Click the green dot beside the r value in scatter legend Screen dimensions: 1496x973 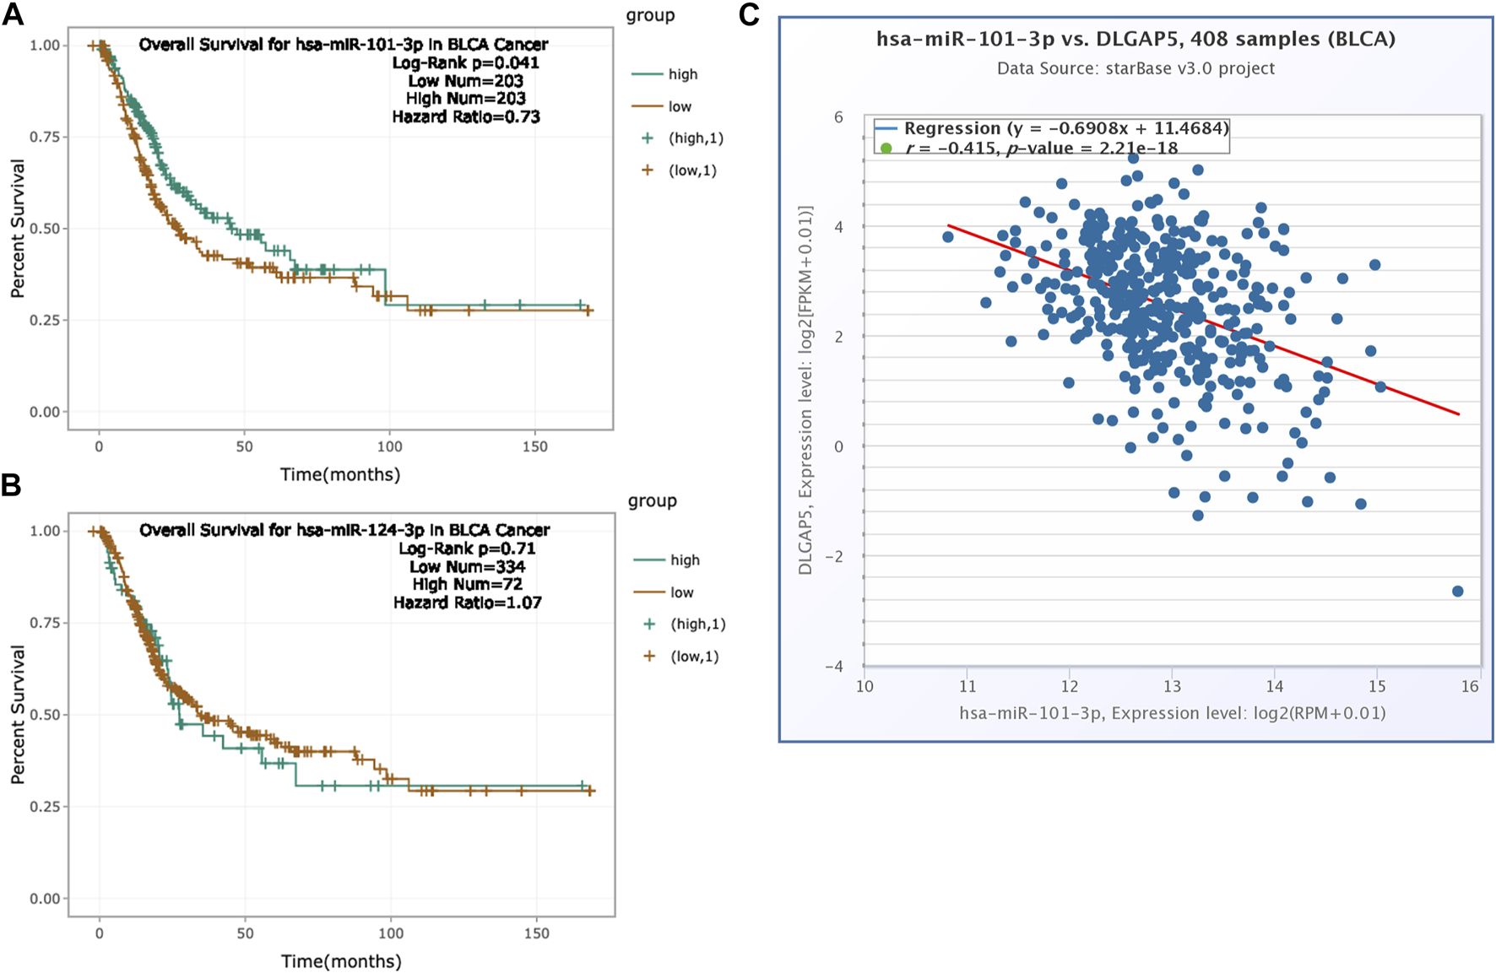pos(886,149)
